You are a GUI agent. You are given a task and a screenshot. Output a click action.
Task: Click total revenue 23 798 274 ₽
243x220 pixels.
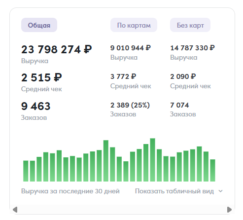[57, 49]
